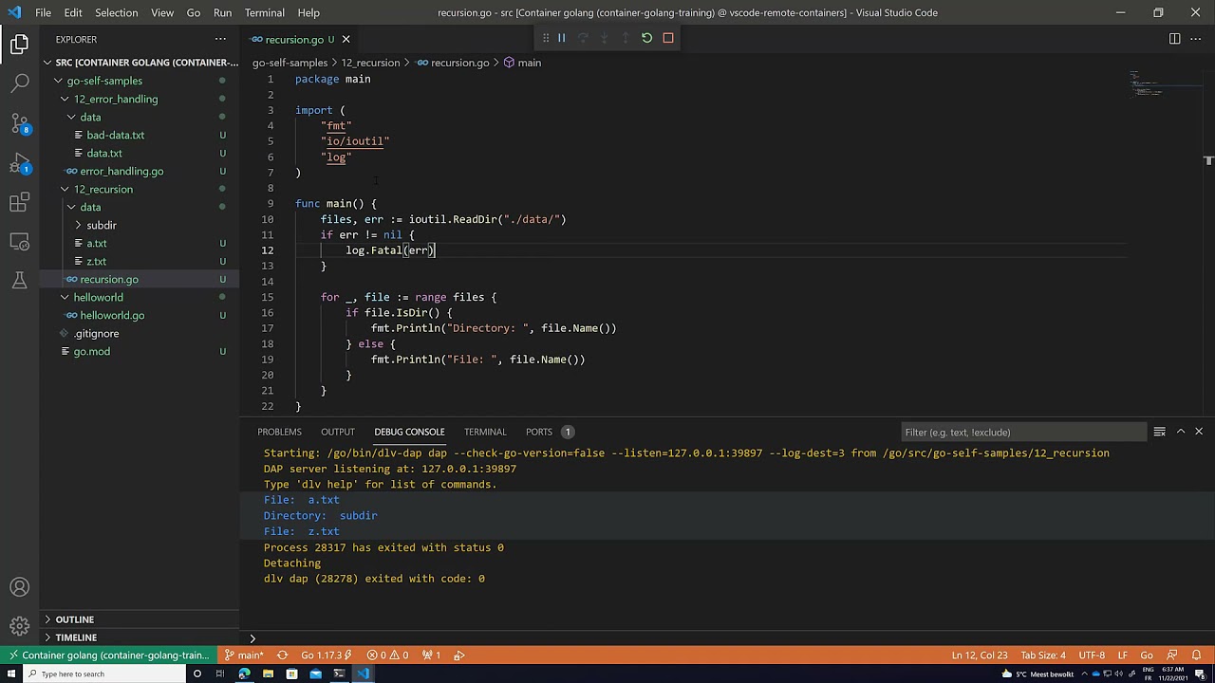
Task: Open the Extensions view
Action: [19, 203]
